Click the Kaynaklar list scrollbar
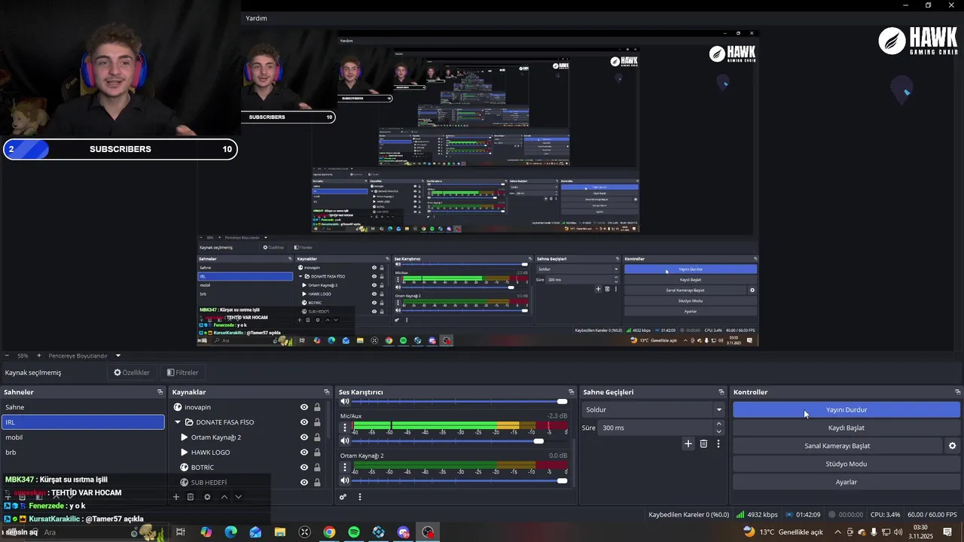The width and height of the screenshot is (964, 542). click(329, 422)
